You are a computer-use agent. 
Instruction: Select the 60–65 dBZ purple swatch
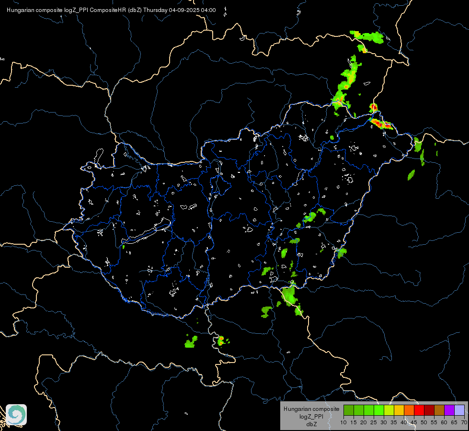449,410
